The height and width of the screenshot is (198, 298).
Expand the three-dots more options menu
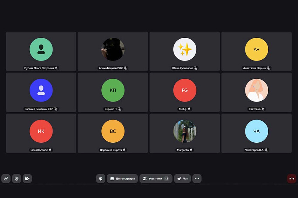click(197, 178)
